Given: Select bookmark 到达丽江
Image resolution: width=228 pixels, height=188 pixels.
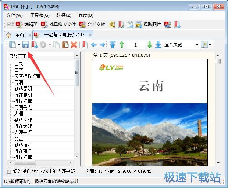Looking at the screenshot, I should pyautogui.click(x=23, y=145).
